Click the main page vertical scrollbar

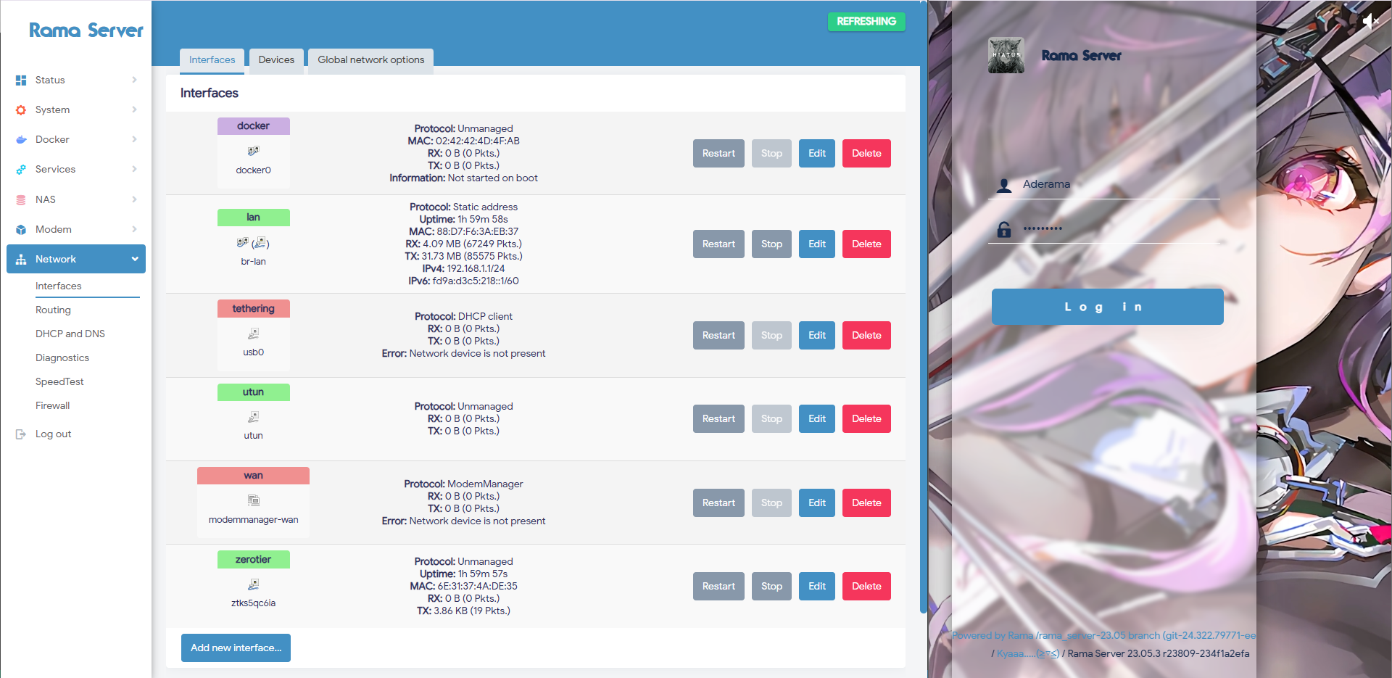tap(923, 308)
